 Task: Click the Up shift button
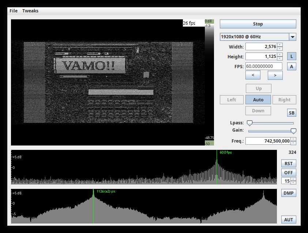[259, 89]
